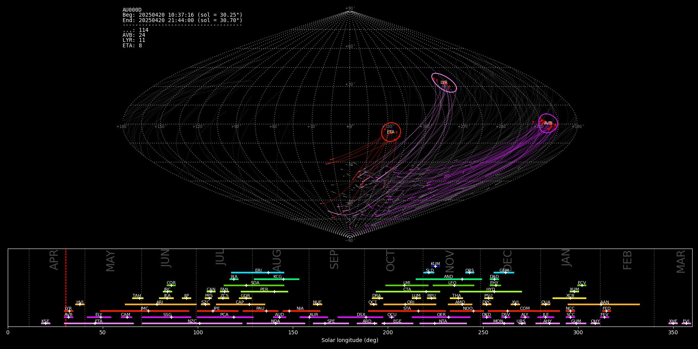Click the AUR shower label in timeline
The height and width of the screenshot is (349, 698).
tap(314, 315)
